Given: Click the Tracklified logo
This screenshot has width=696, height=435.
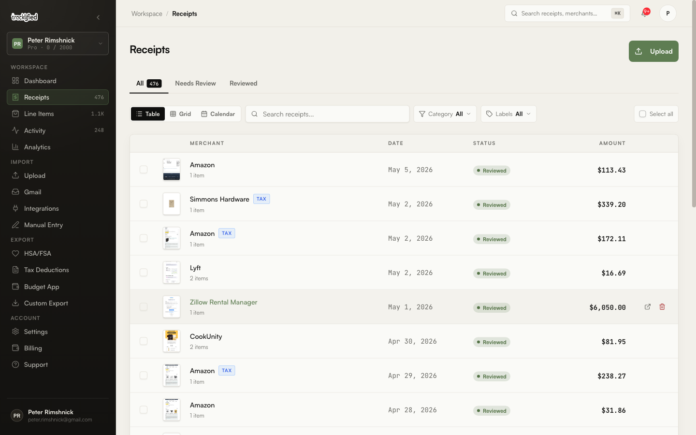Looking at the screenshot, I should 24,17.
